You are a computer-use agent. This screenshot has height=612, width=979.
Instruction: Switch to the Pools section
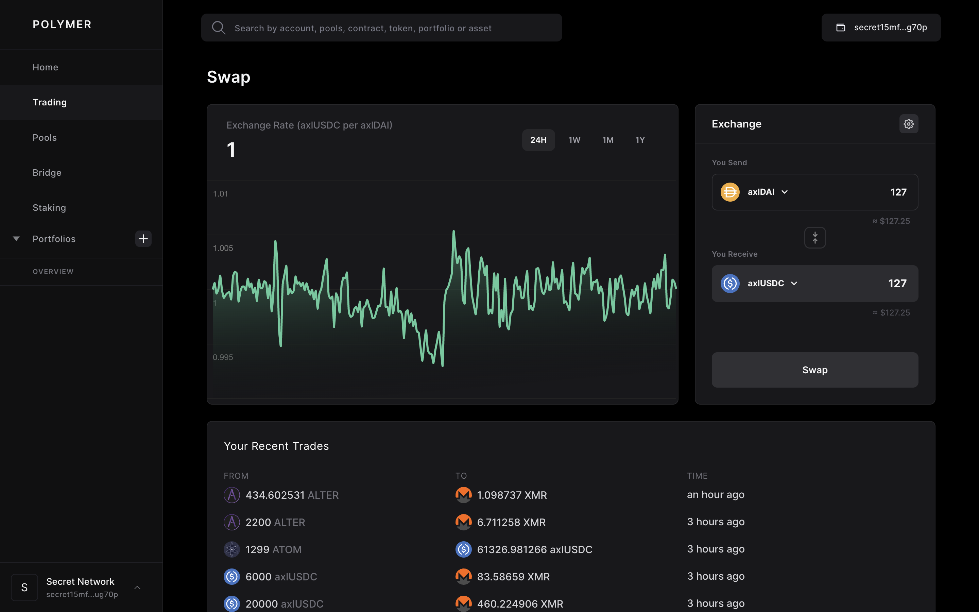click(45, 137)
